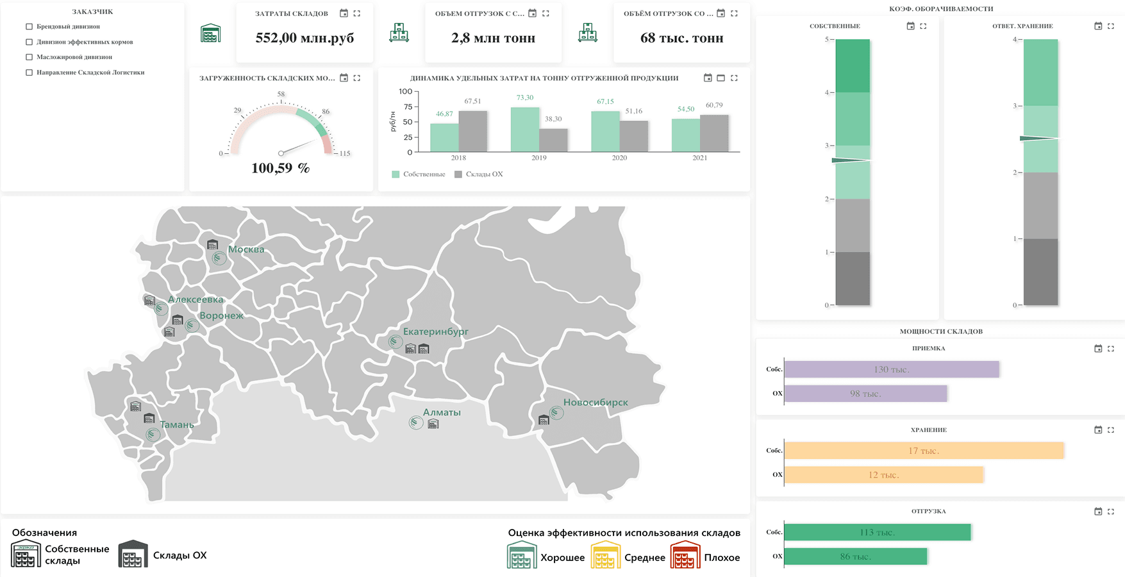Maximize the Отгрузка panel
1125x577 pixels.
pyautogui.click(x=1111, y=512)
